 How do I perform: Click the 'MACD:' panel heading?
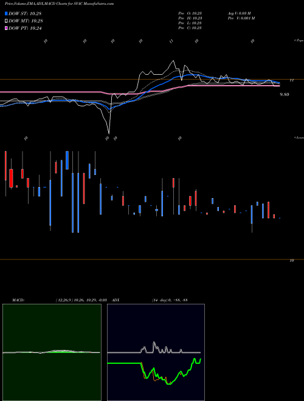[x=18, y=300]
